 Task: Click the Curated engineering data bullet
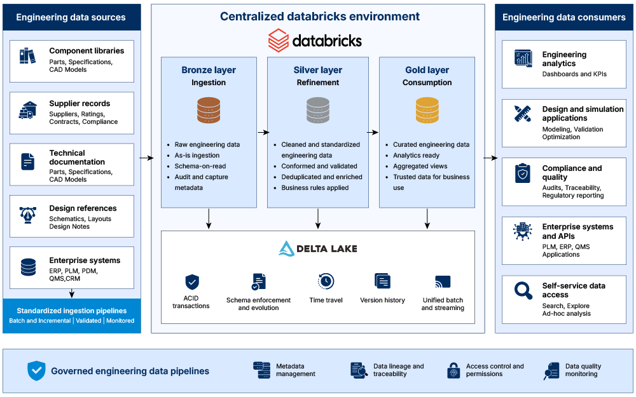431,145
